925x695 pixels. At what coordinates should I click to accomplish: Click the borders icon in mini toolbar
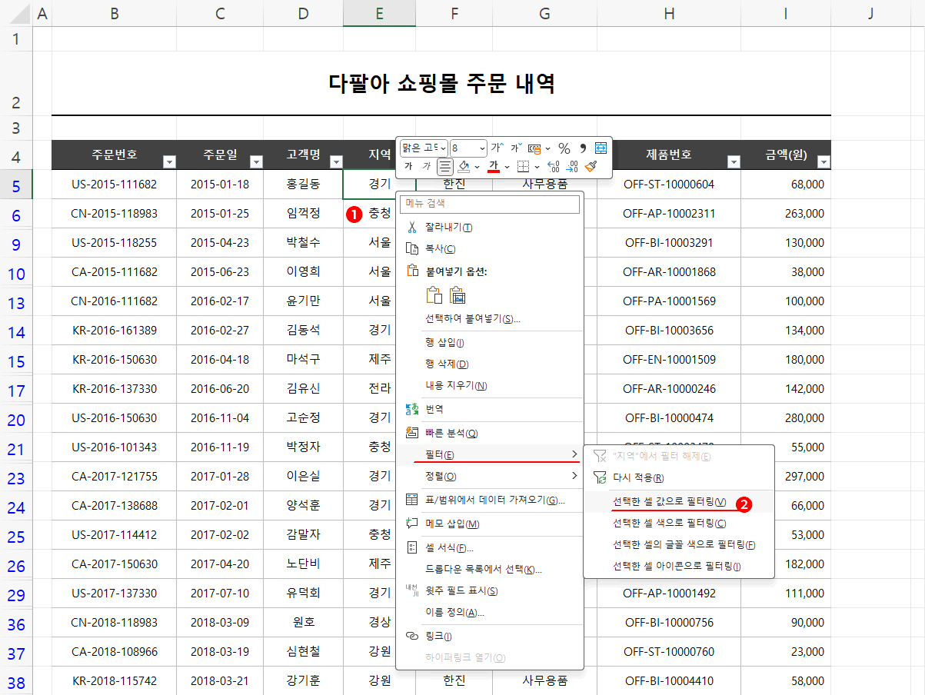click(523, 166)
